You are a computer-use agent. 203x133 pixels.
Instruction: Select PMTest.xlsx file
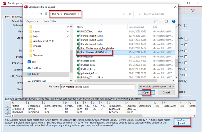(87, 56)
